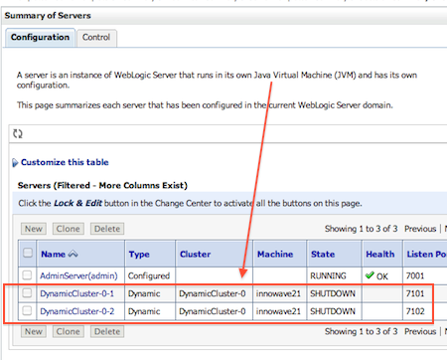Viewport: 447px width, 360px height.
Task: Open the DynamicCluster-0-2 server link
Action: 77,311
